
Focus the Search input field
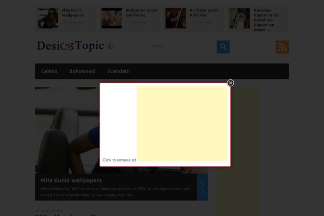pos(183,46)
